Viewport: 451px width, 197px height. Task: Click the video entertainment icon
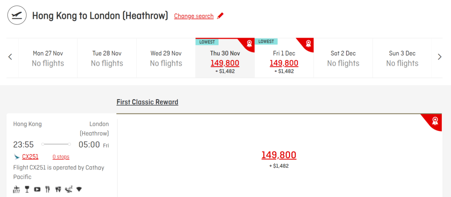[x=37, y=189]
